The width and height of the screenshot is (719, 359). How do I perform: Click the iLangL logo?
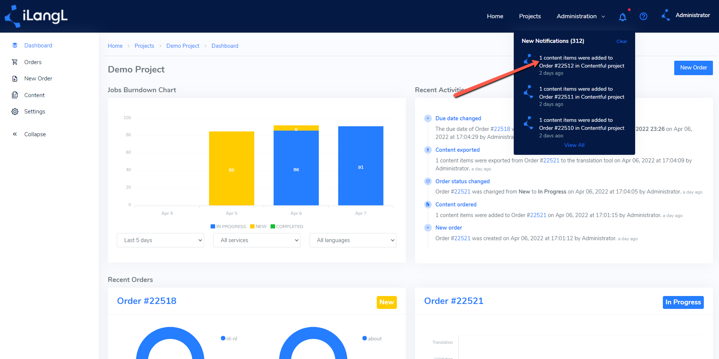click(x=36, y=16)
